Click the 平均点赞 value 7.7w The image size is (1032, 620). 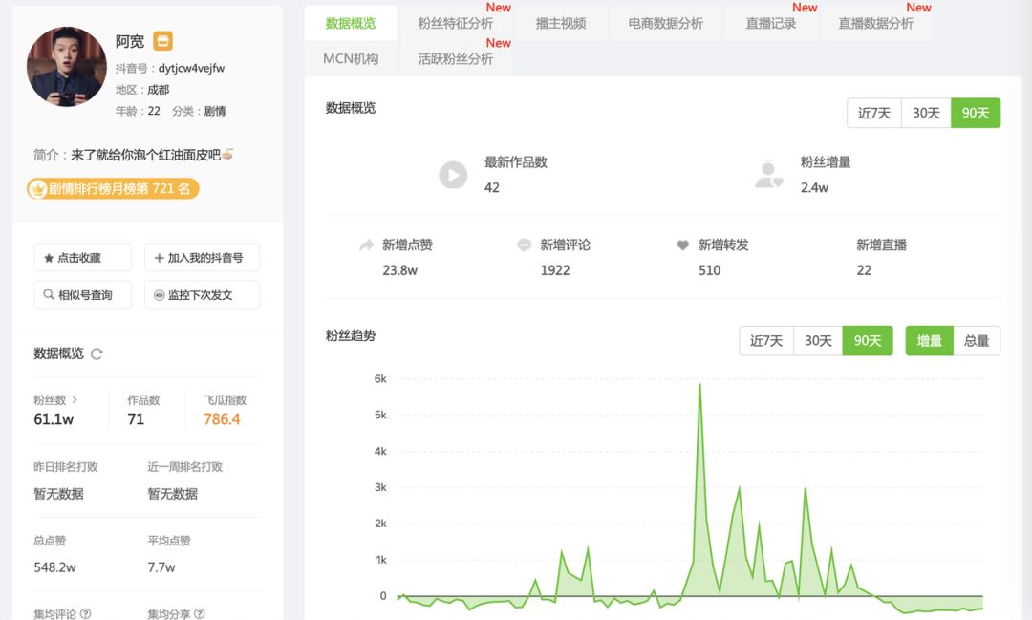161,567
